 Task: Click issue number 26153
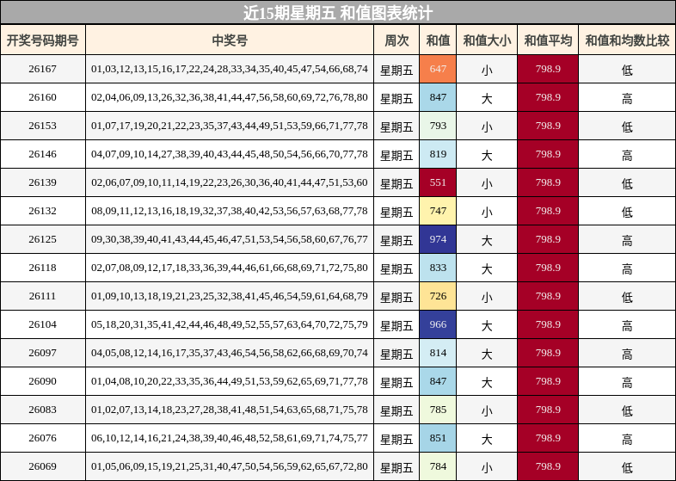(x=43, y=126)
